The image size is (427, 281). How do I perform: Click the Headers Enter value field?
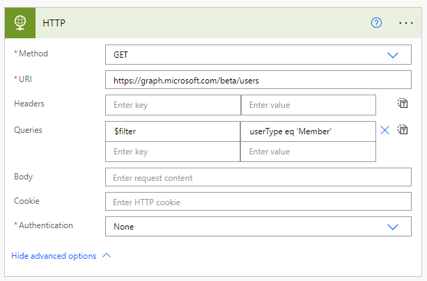click(308, 105)
